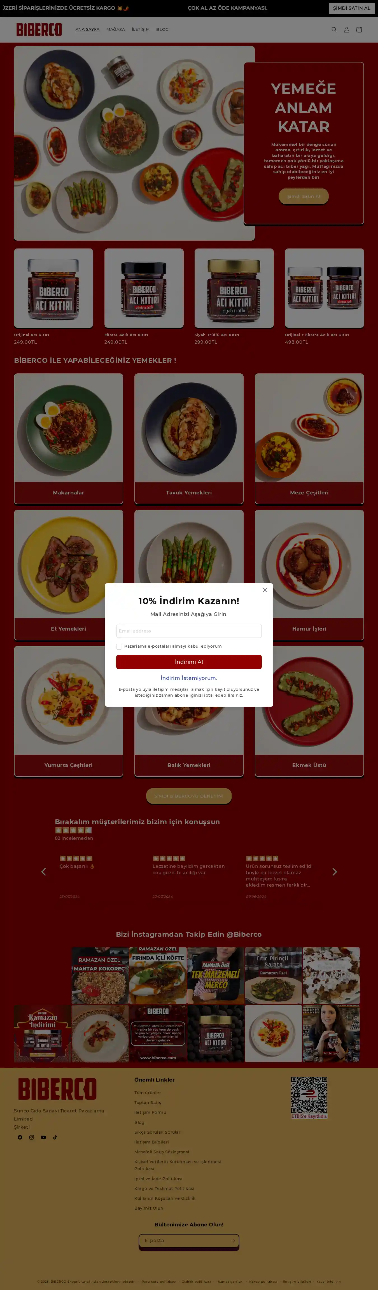Click the İndirimi Al button

point(189,662)
